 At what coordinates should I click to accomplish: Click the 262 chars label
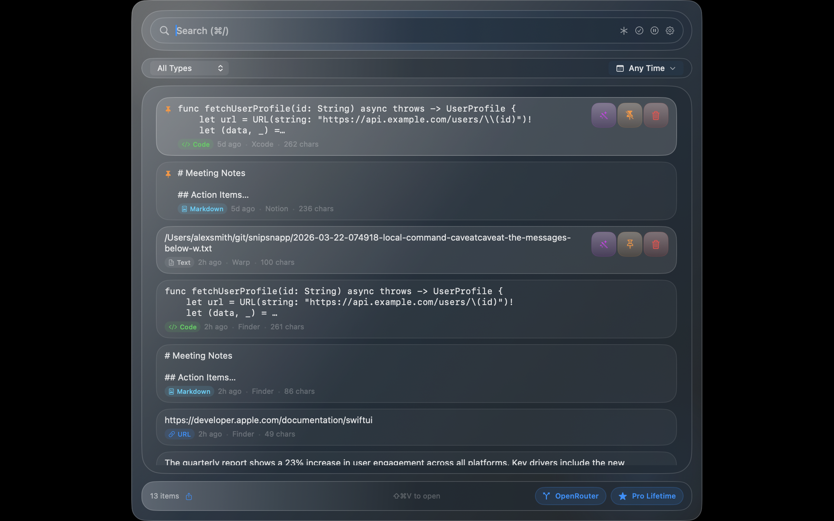(301, 144)
